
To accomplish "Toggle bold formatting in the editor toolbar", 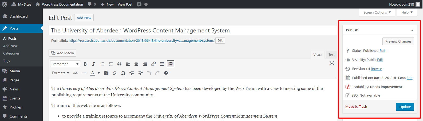I will tap(85, 64).
